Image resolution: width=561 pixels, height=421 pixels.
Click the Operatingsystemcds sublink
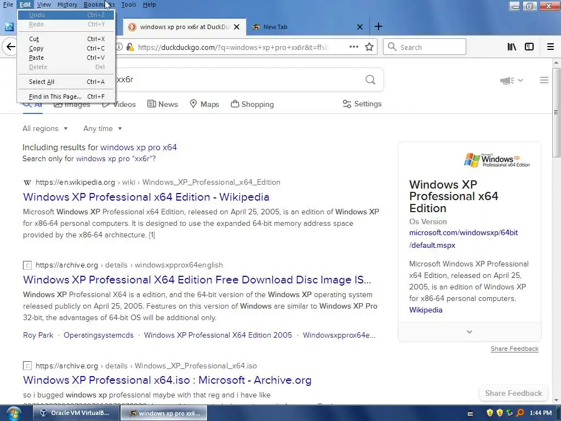tap(99, 335)
